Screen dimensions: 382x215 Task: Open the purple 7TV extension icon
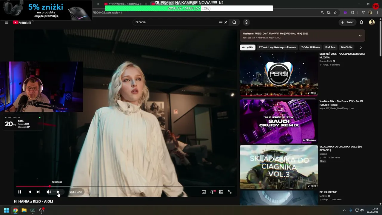(x=345, y=13)
